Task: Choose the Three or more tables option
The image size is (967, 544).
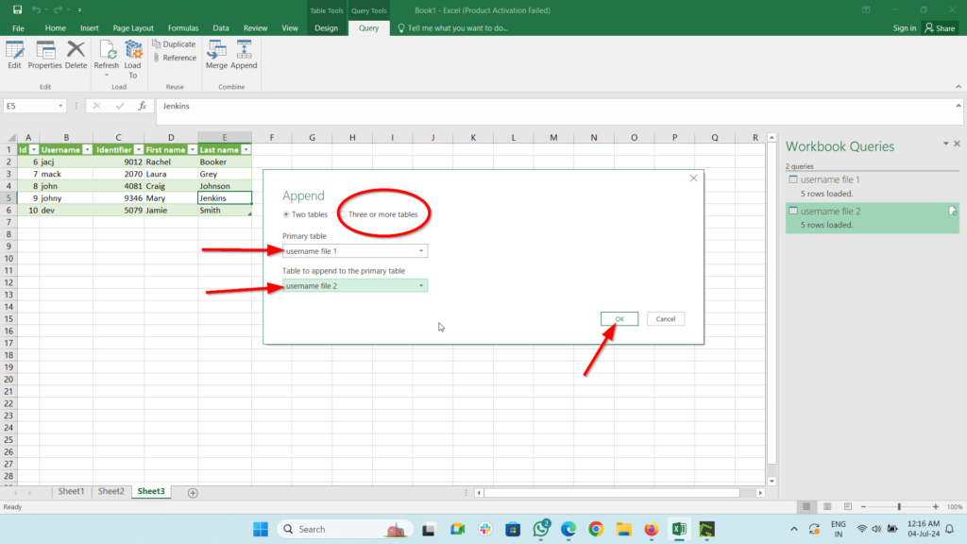Action: coord(379,214)
